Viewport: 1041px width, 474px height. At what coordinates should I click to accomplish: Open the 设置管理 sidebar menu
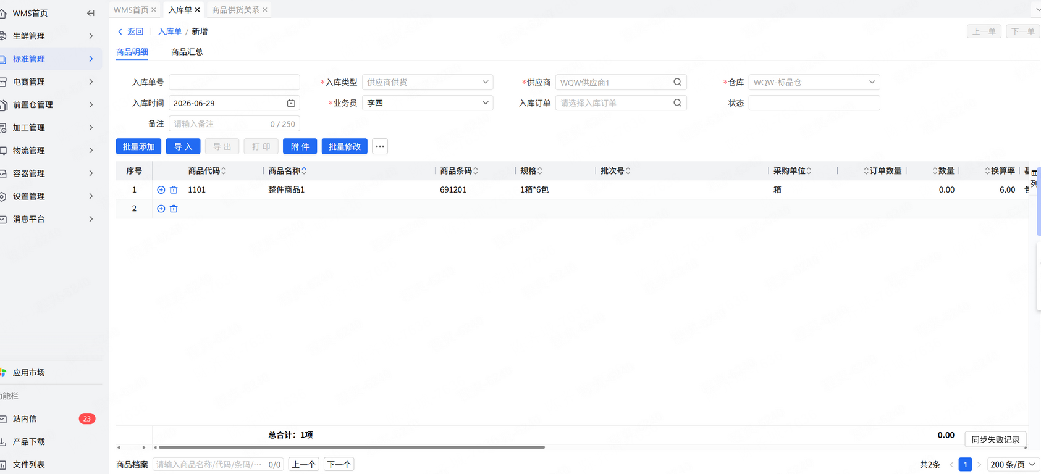(51, 196)
